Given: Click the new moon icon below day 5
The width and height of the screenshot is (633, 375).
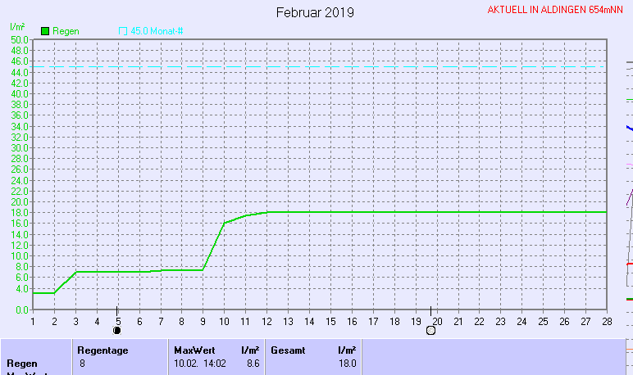Looking at the screenshot, I should coord(117,331).
